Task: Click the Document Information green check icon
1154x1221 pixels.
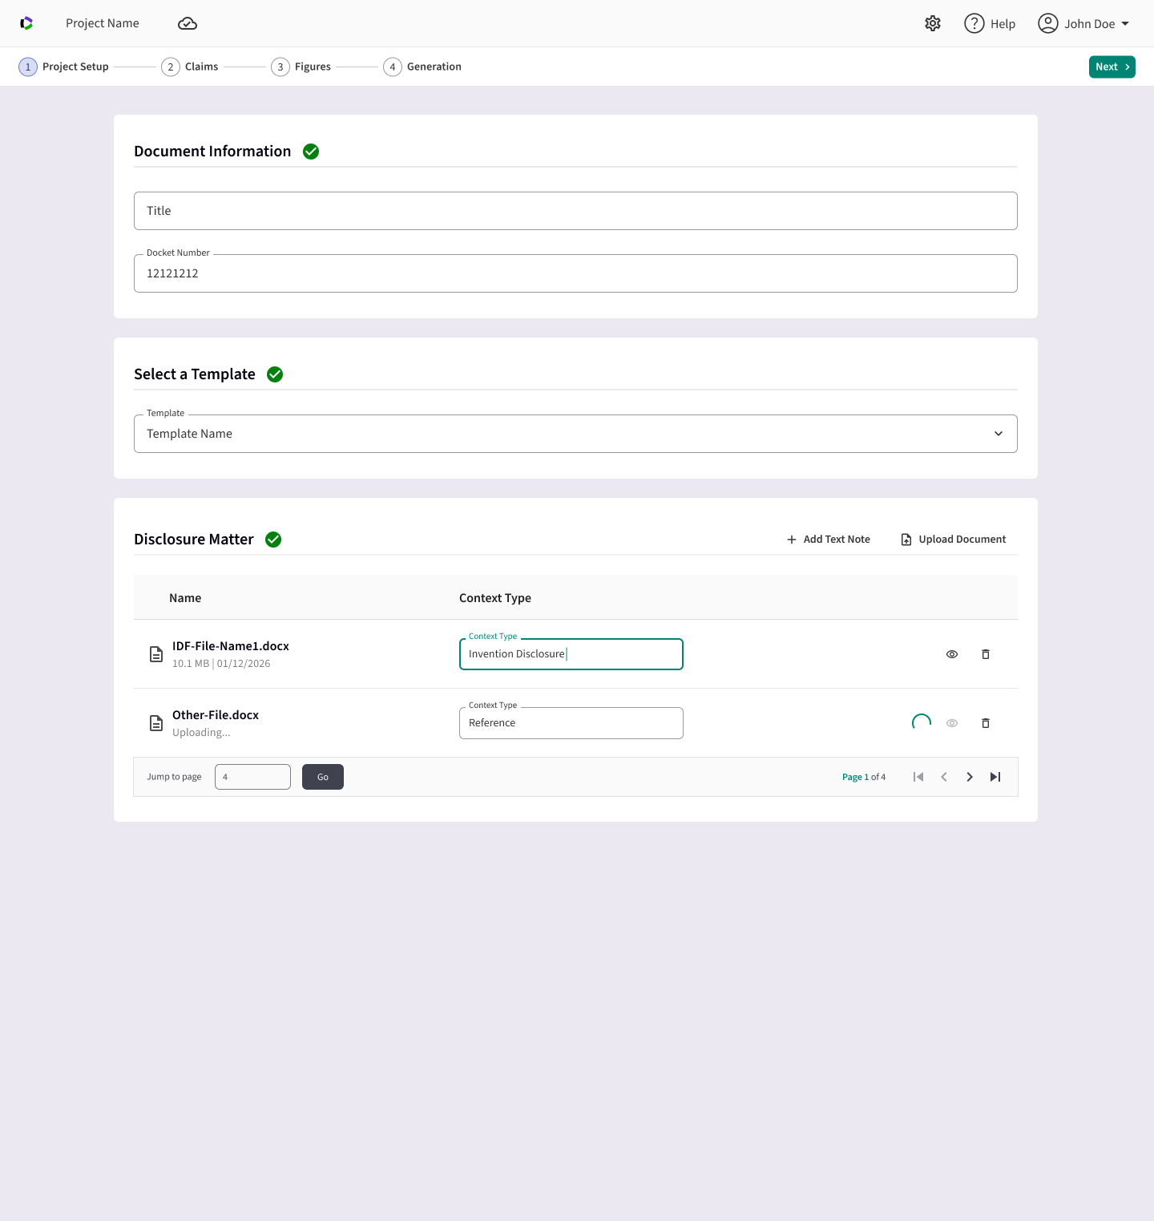Action: coord(311,152)
